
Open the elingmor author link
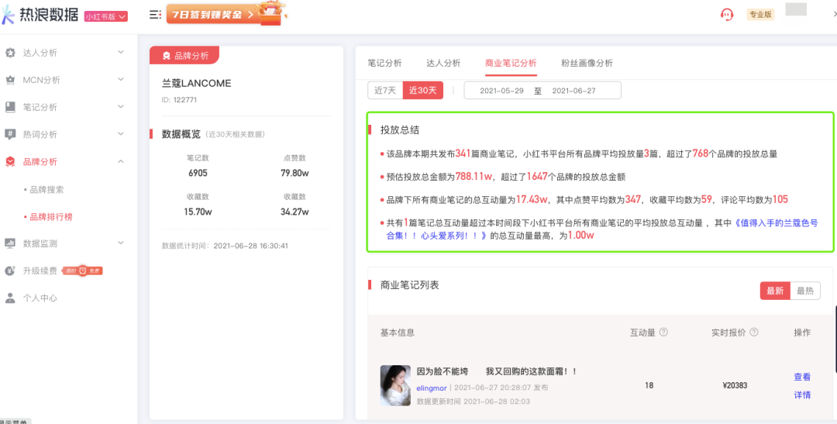click(x=432, y=388)
